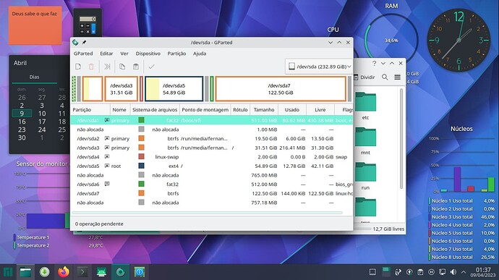This screenshot has width=499, height=280.
Task: Open the Manjaro application launcher
Action: [8, 272]
